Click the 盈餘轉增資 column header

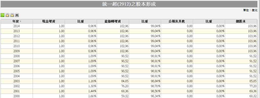pos(113,21)
